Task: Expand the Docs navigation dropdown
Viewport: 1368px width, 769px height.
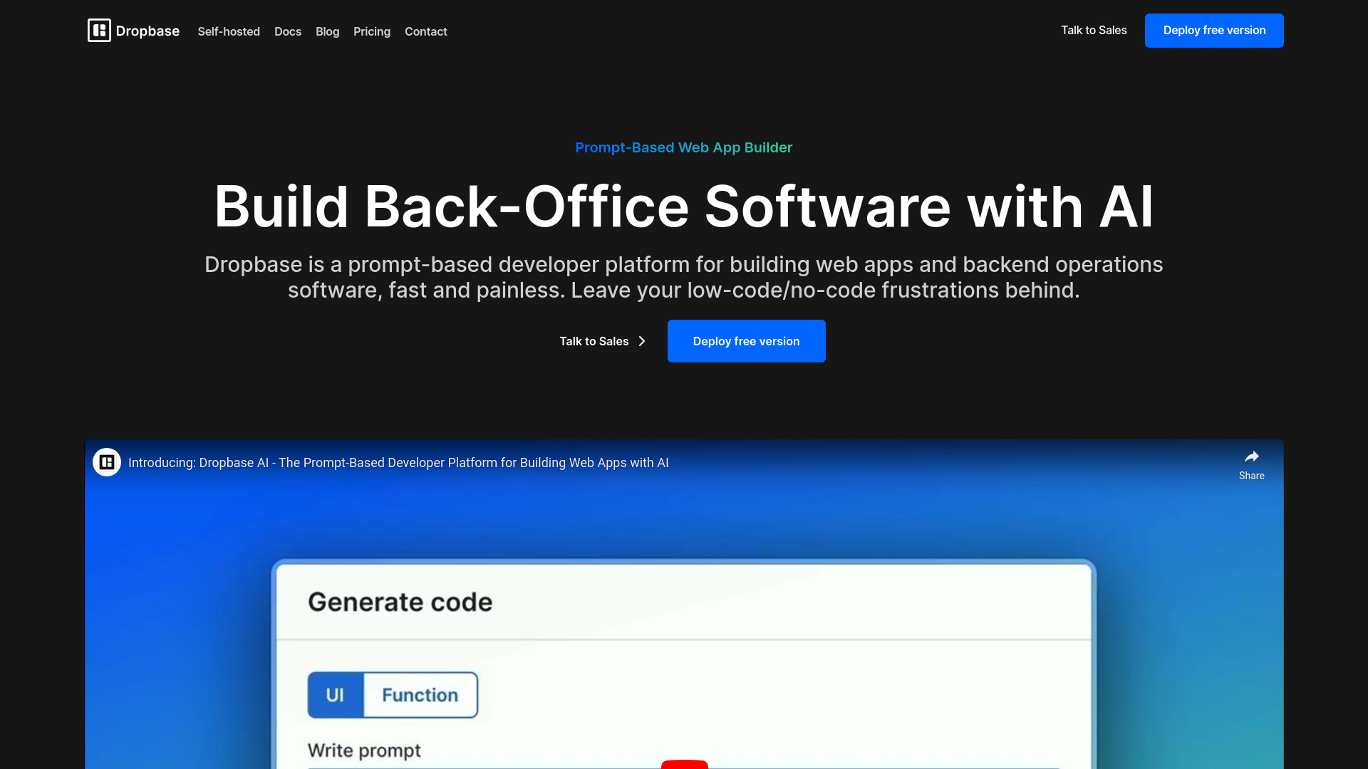Action: pyautogui.click(x=288, y=31)
